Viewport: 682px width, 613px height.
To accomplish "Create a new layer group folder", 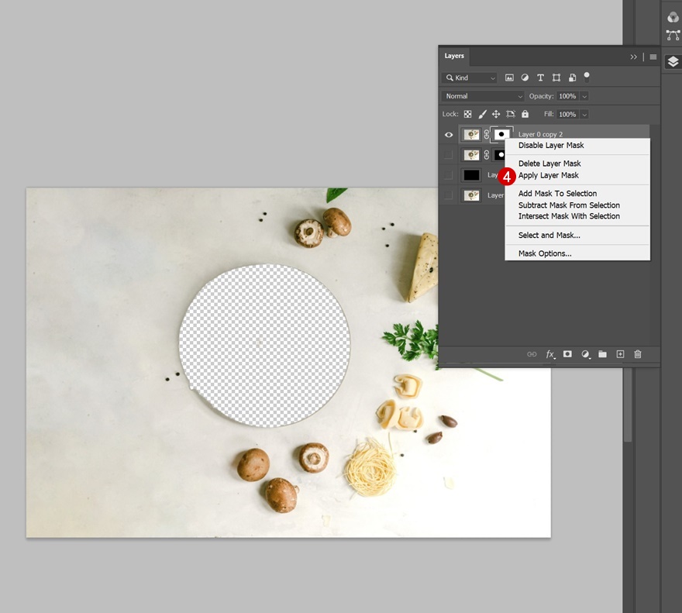I will tap(602, 354).
